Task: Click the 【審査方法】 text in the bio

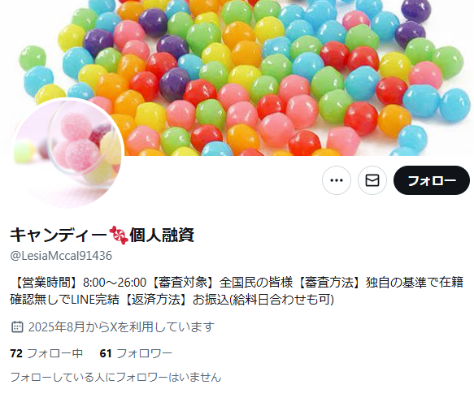Action: [330, 283]
